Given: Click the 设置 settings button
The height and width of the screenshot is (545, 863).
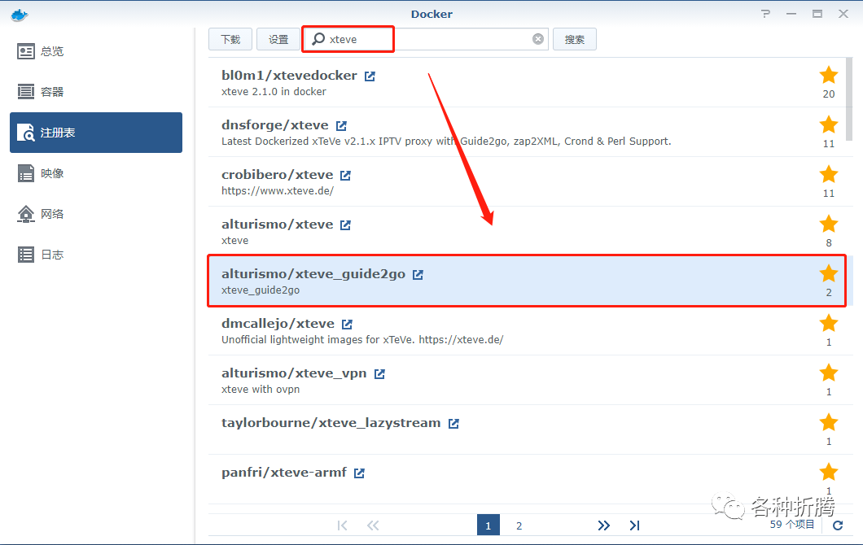Looking at the screenshot, I should [x=278, y=39].
